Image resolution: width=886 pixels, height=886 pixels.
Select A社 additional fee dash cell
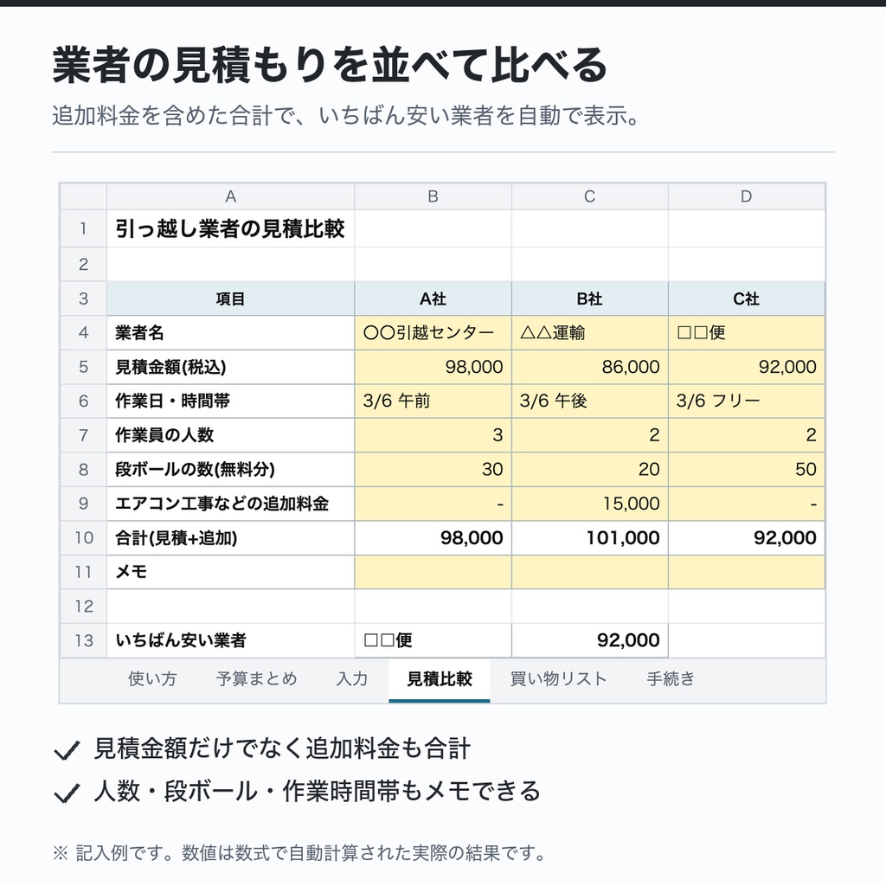pyautogui.click(x=433, y=504)
